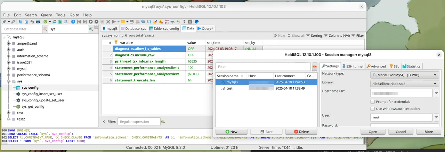This screenshot has width=445, height=152.
Task: Click the paste clipboard toolbar icon
Action: 26,21
